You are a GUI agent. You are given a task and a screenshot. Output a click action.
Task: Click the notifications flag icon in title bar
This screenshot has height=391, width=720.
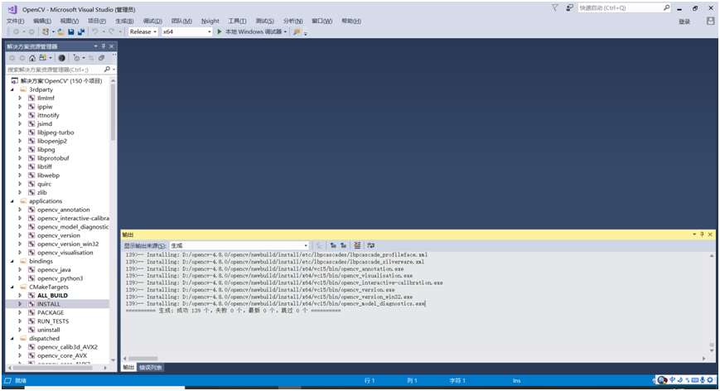tap(555, 7)
